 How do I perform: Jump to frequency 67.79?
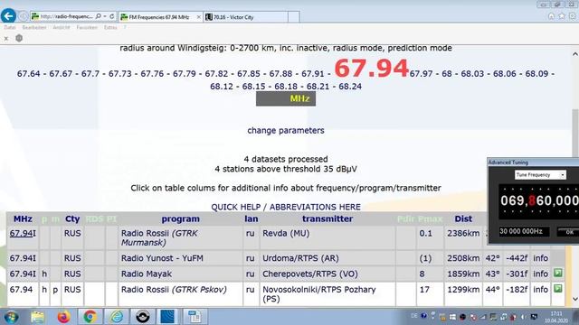(185, 74)
